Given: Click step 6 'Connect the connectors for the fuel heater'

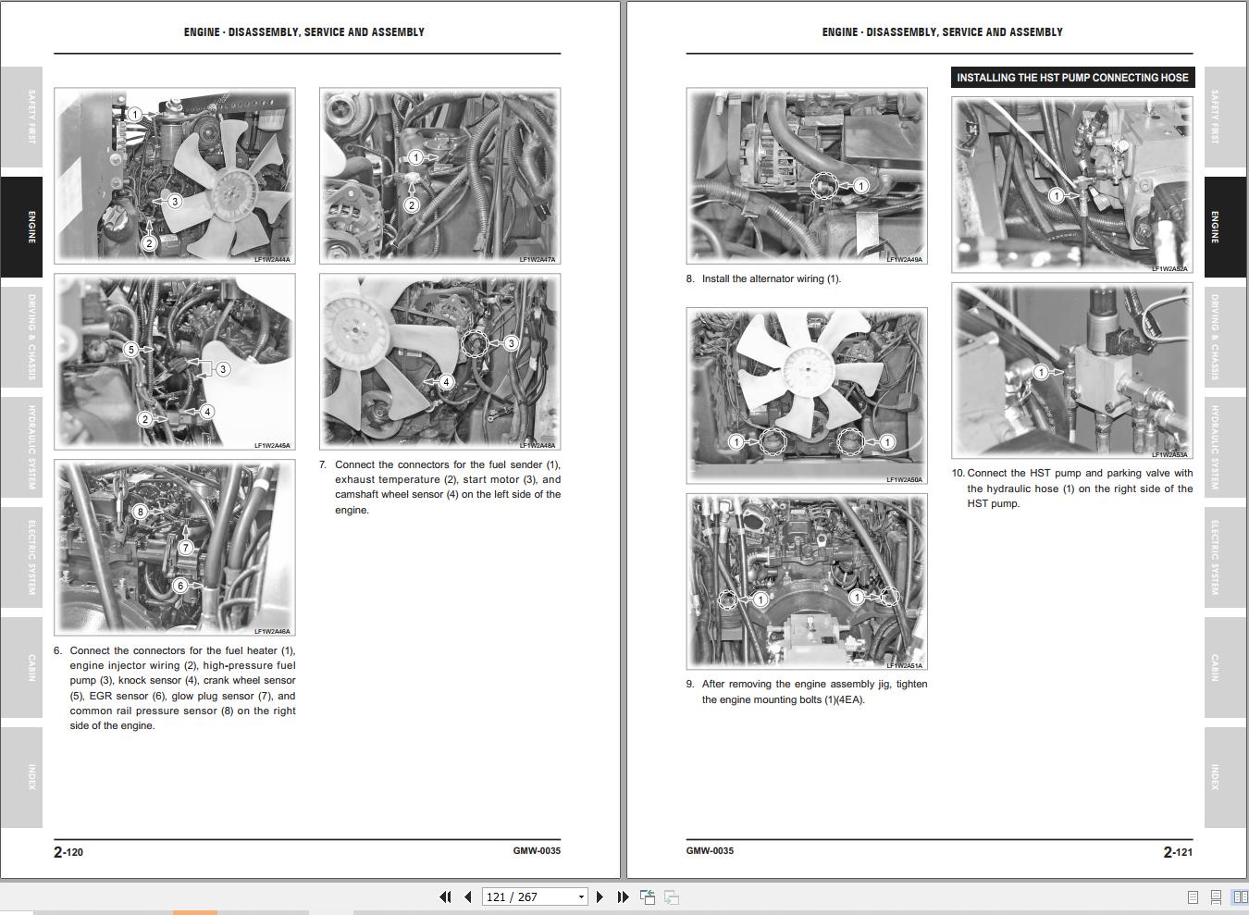Looking at the screenshot, I should tap(175, 688).
